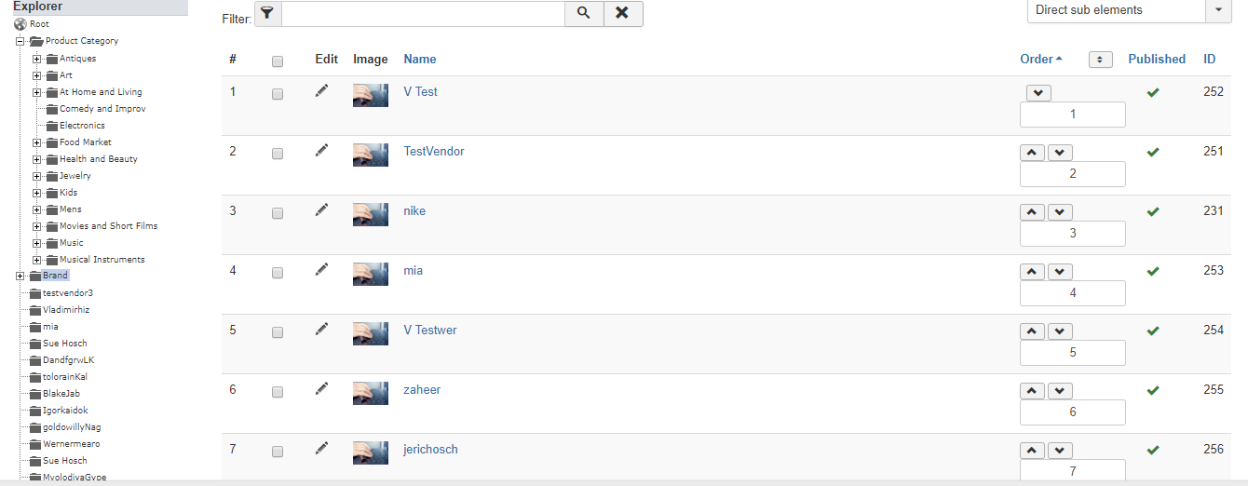Select the checkbox for V Testwer
1248x486 pixels.
pyautogui.click(x=278, y=332)
